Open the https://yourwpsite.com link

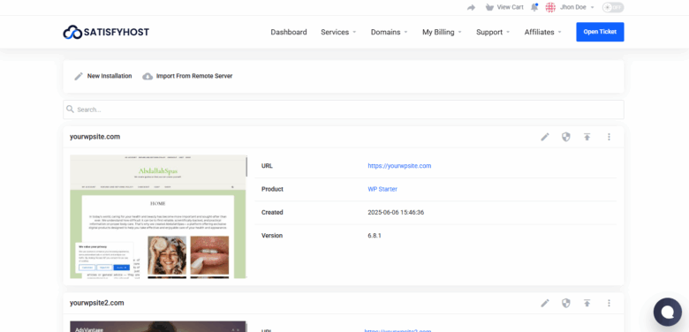[399, 166]
